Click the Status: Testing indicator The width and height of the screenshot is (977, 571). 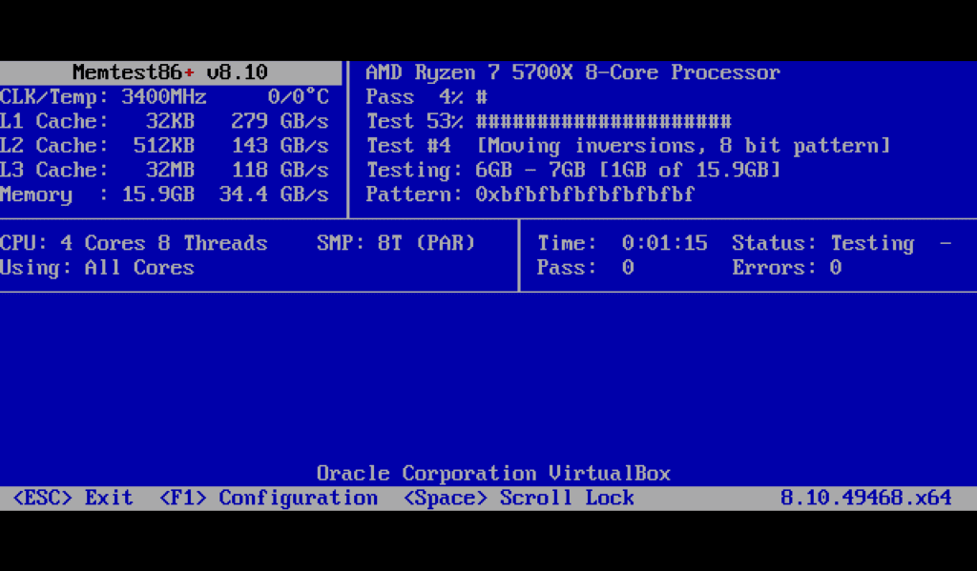point(823,243)
